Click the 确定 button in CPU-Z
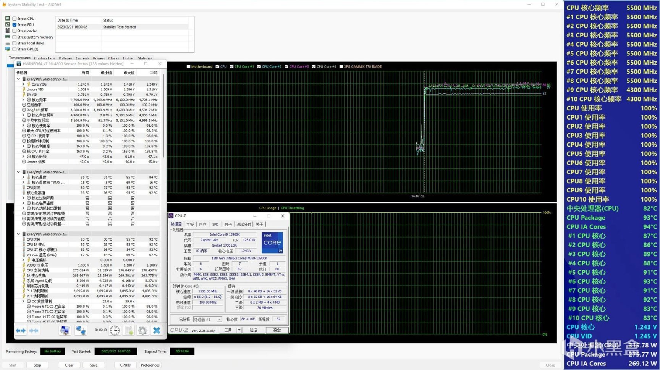 tap(277, 330)
